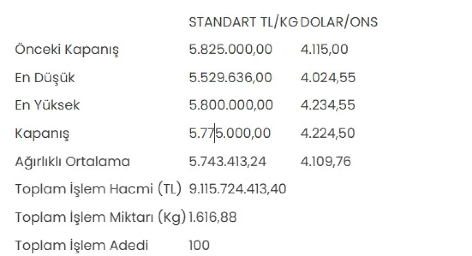Click the DOLAR/ONS column header
472x256 pixels.
[x=339, y=22]
